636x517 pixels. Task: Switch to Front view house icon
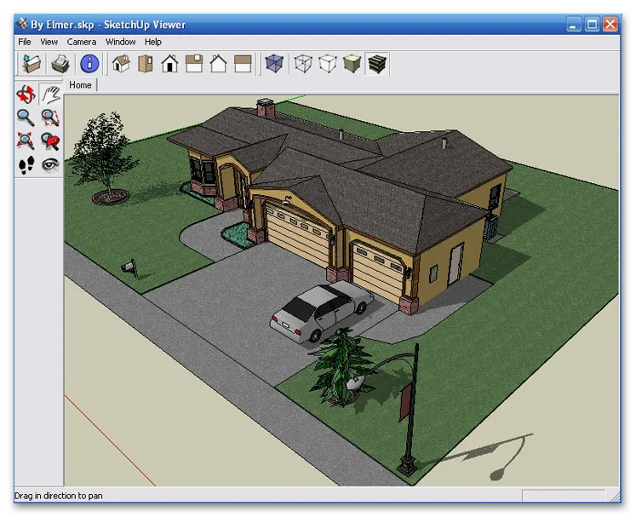169,63
